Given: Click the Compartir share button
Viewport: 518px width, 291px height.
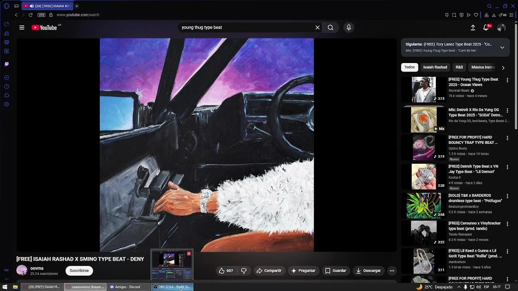Looking at the screenshot, I should (269, 270).
